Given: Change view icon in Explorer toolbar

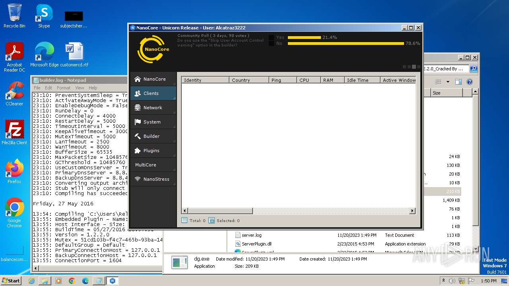Looking at the screenshot, I should (438, 82).
